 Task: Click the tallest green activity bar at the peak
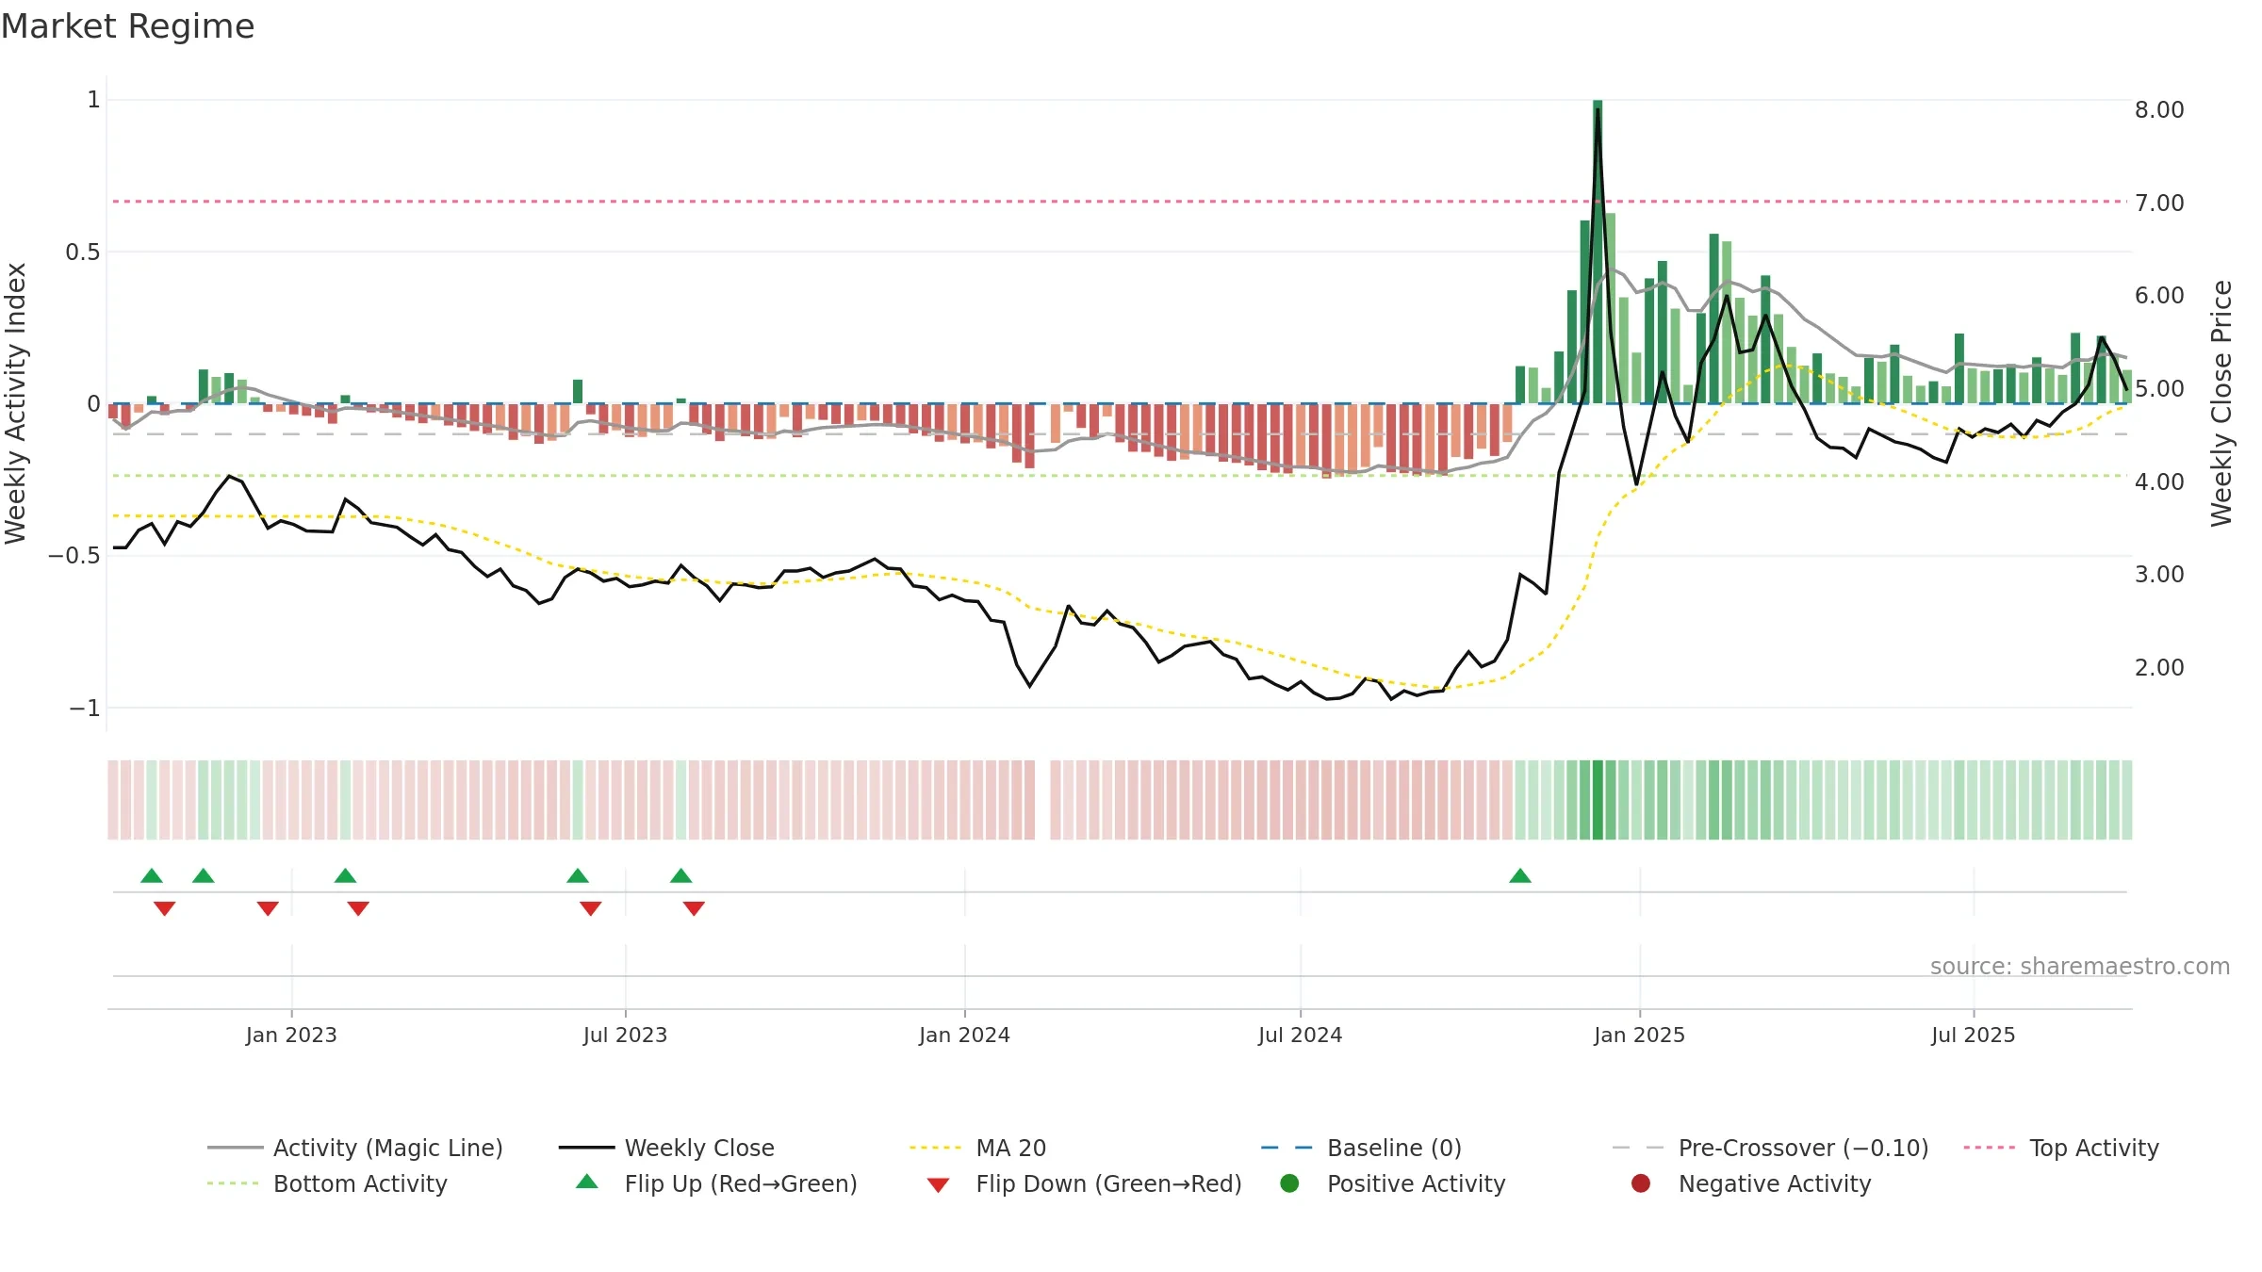(1598, 252)
